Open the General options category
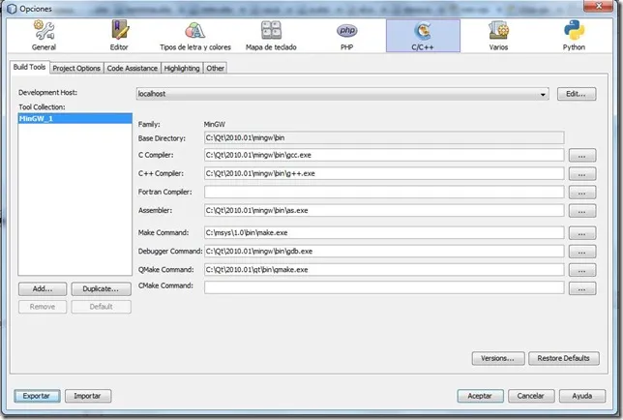This screenshot has height=420, width=623. [44, 36]
